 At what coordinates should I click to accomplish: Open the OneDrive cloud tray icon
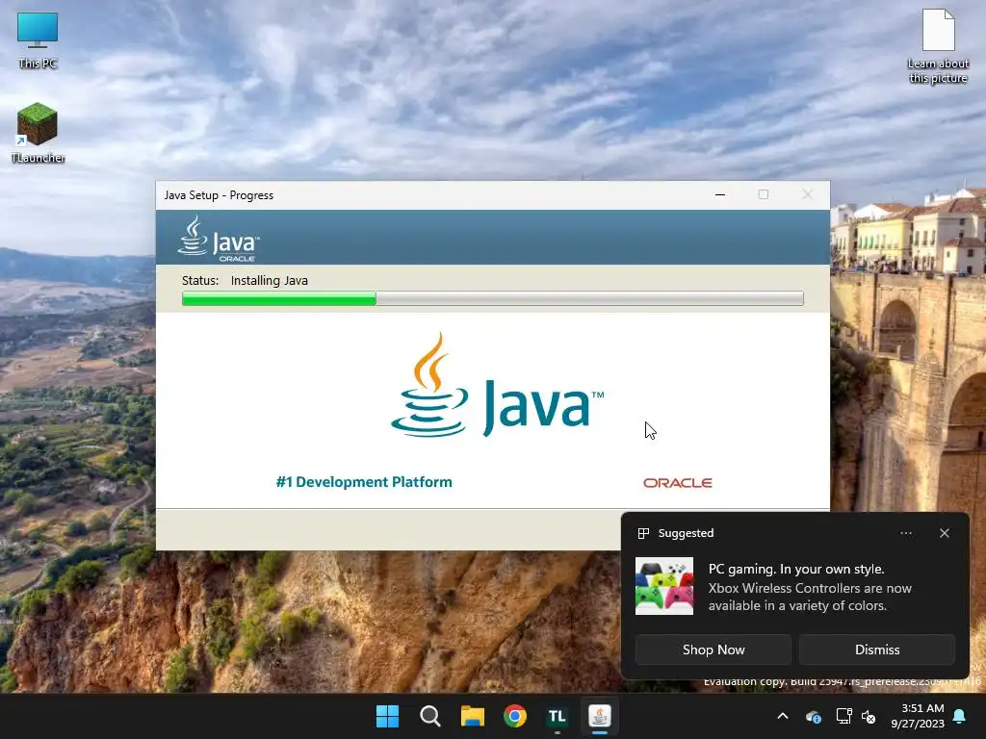[x=813, y=716]
